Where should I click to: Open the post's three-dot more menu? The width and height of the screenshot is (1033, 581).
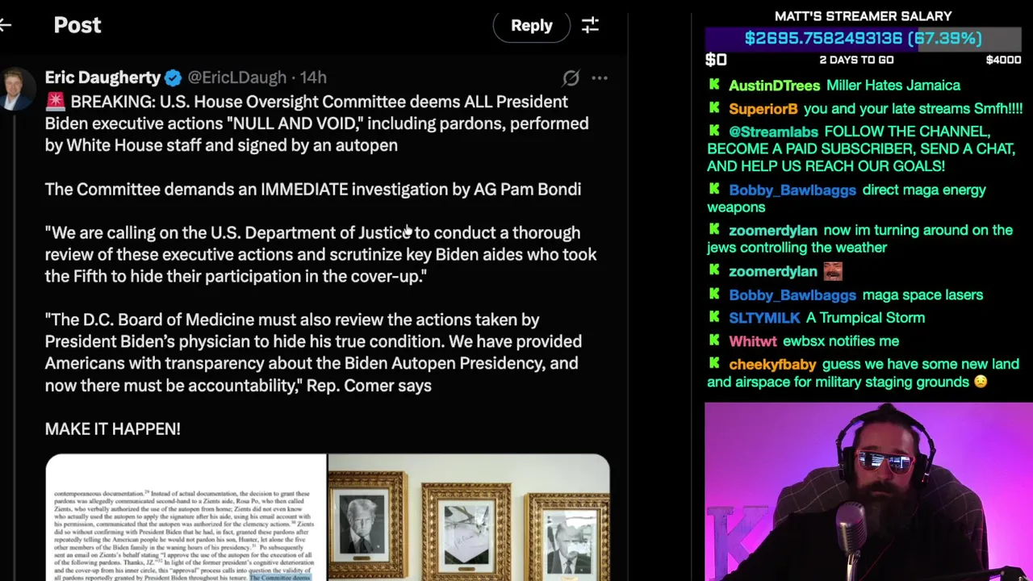(x=599, y=78)
